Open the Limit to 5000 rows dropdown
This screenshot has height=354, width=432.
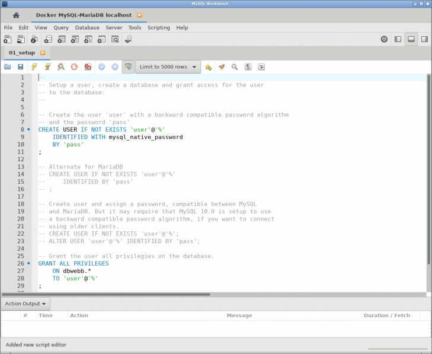(x=168, y=67)
